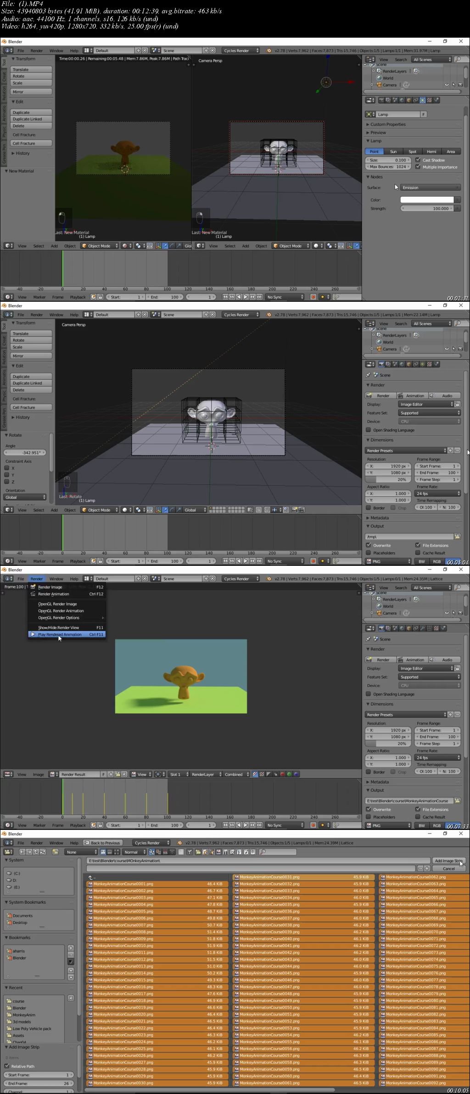This screenshot has width=470, height=1094.
Task: Click the F fake-user button next to the Lamp name
Action: 423,114
